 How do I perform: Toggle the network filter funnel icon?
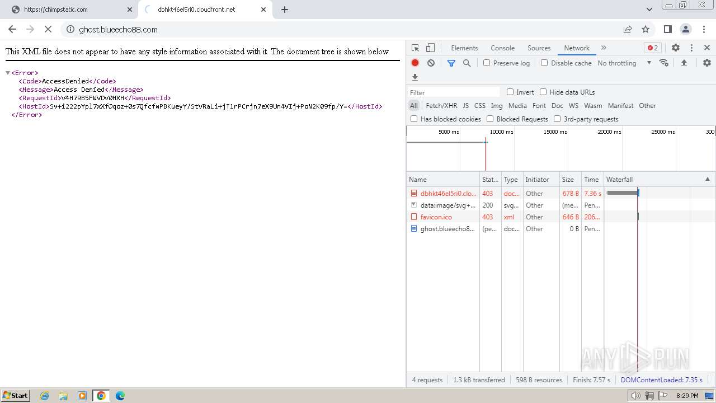click(451, 63)
